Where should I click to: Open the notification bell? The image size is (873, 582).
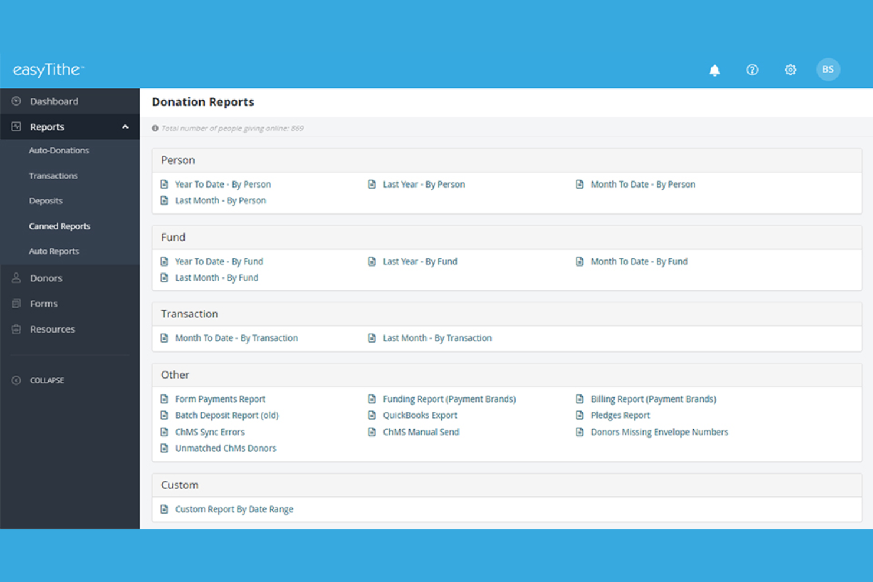click(714, 70)
